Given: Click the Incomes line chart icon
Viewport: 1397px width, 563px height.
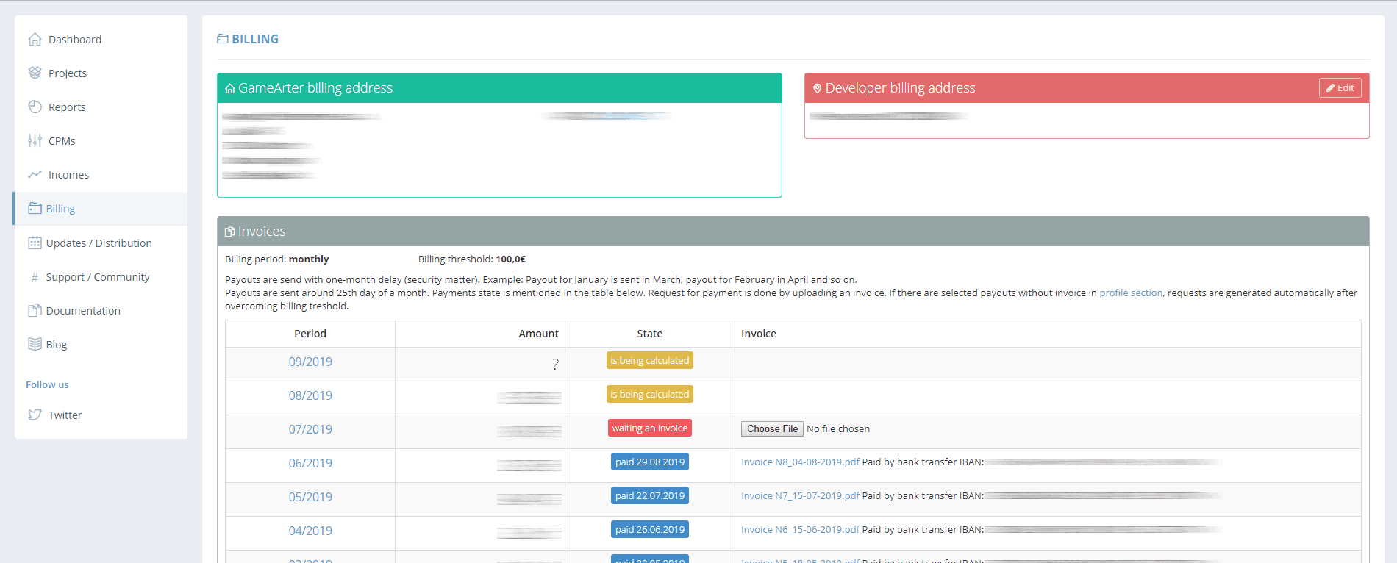Looking at the screenshot, I should [x=35, y=174].
